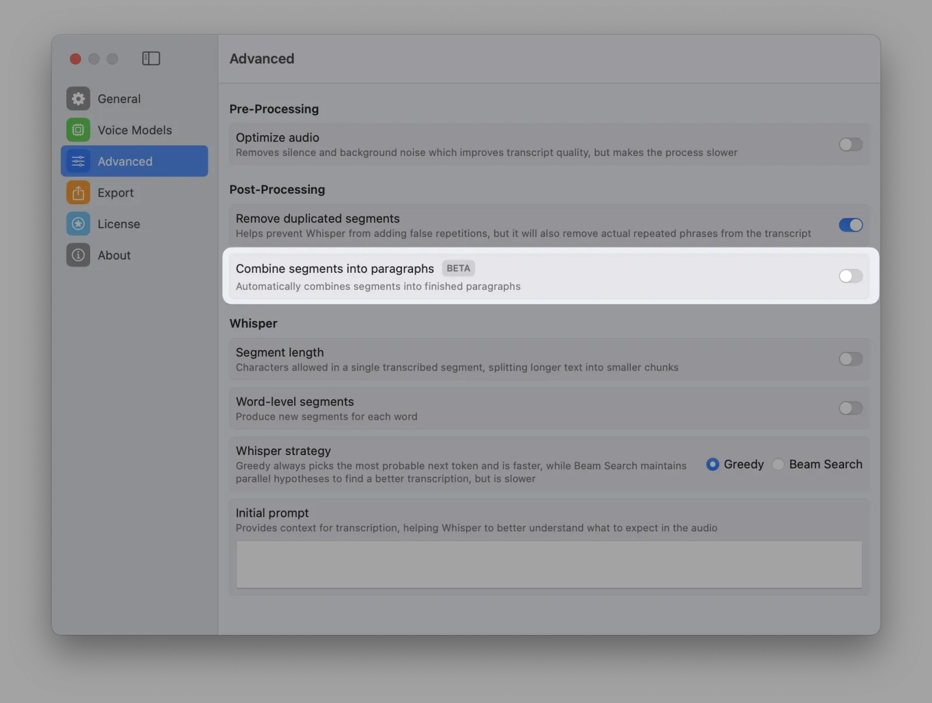Show the About section
Image resolution: width=932 pixels, height=703 pixels.
(134, 255)
